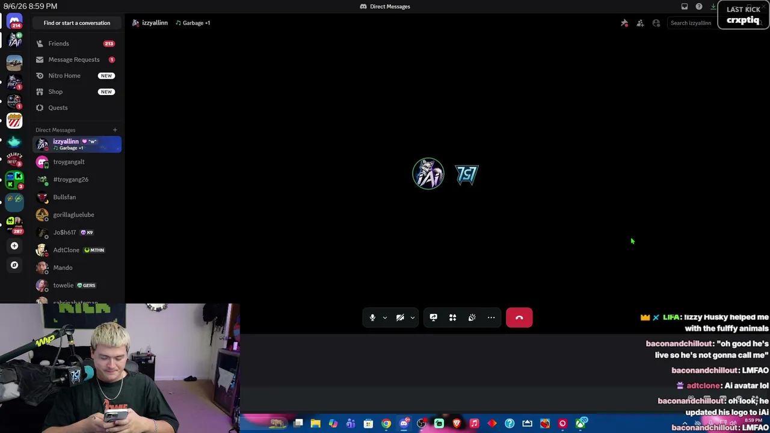This screenshot has width=770, height=433.
Task: Open Bullsfan direct message
Action: tap(77, 197)
